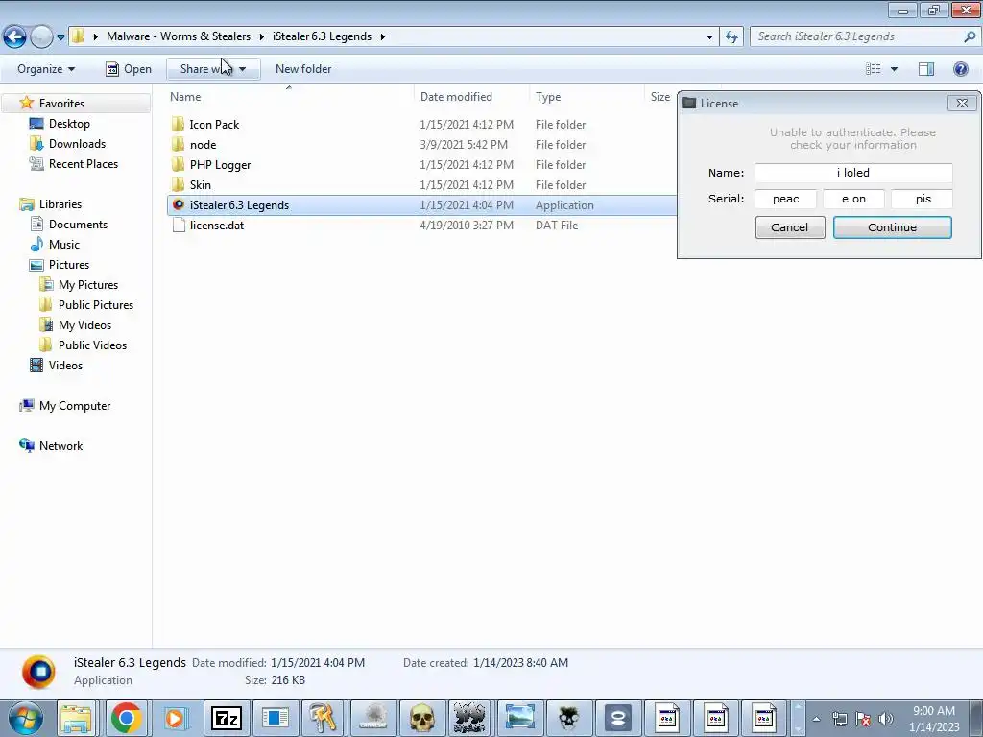Open Explorer Help icon
Screen dimensions: 983x737
(960, 69)
